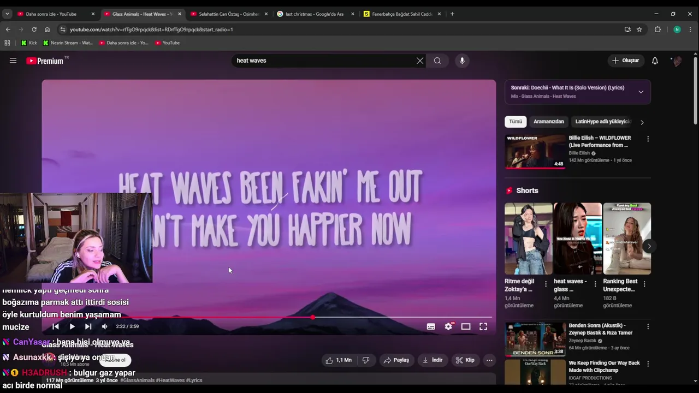Create a clip with Klip button

coord(465,360)
